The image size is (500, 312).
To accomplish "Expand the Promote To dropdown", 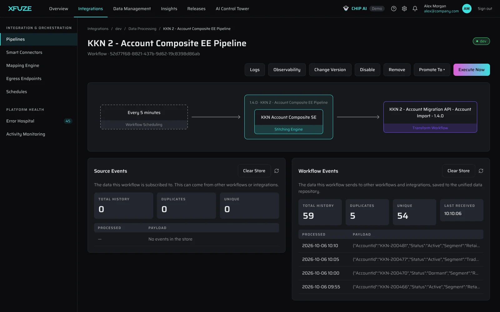I will click(432, 70).
